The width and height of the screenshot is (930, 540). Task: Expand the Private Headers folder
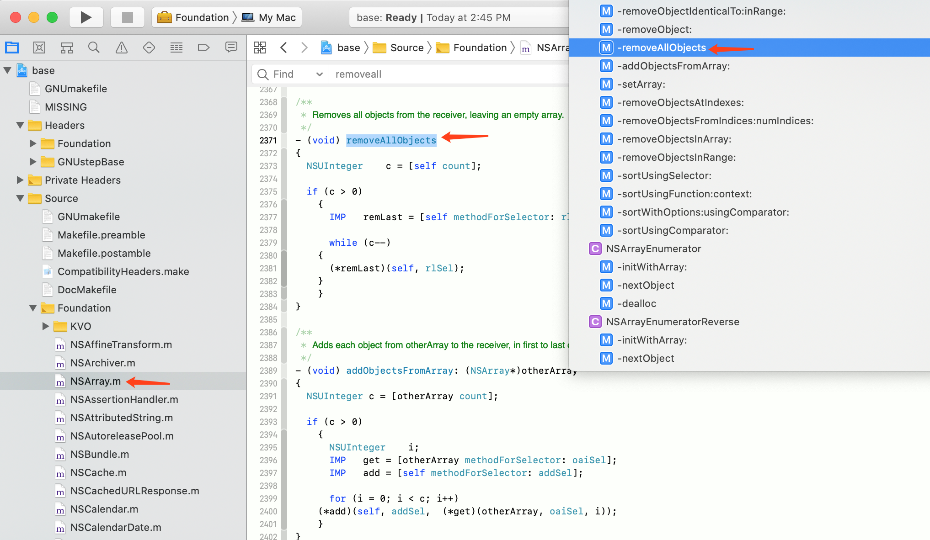click(20, 180)
